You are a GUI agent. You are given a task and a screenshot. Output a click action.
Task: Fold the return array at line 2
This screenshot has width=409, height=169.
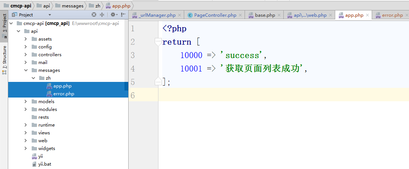pos(158,42)
